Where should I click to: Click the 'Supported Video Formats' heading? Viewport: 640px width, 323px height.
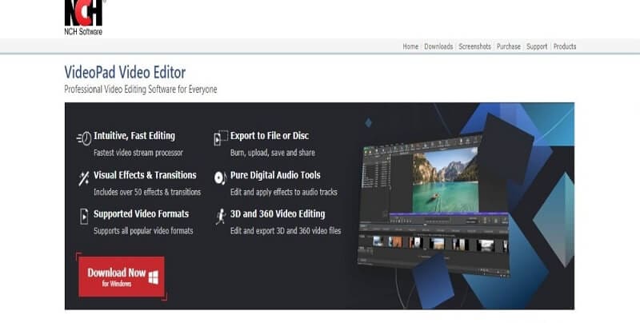[142, 214]
